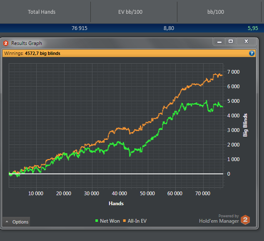Select the 8,80 EV bb/100 value
Viewport: 264px width, 241px height.
169,28
